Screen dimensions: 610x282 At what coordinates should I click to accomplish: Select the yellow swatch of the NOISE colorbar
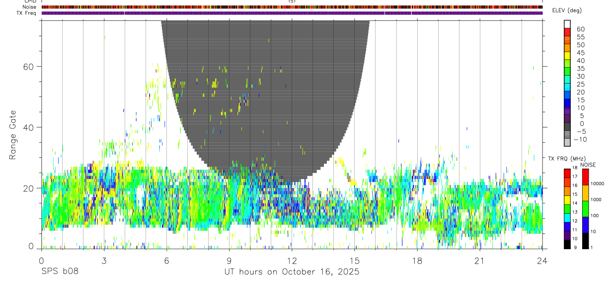[585, 192]
